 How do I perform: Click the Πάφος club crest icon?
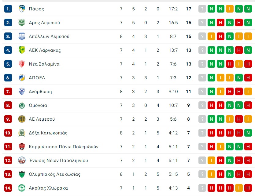[x=22, y=9]
